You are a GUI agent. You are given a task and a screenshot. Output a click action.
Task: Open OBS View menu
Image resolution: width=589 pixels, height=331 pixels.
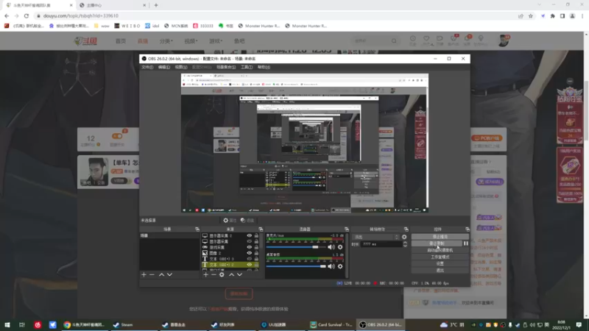coord(180,67)
